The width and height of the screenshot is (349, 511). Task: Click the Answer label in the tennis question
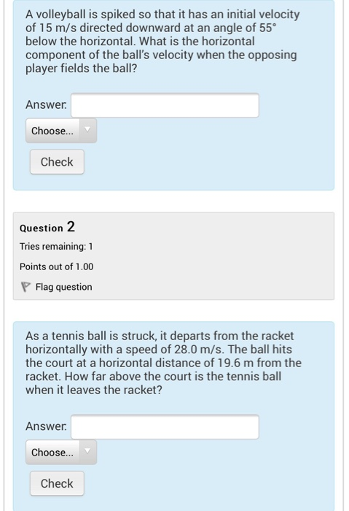46,426
